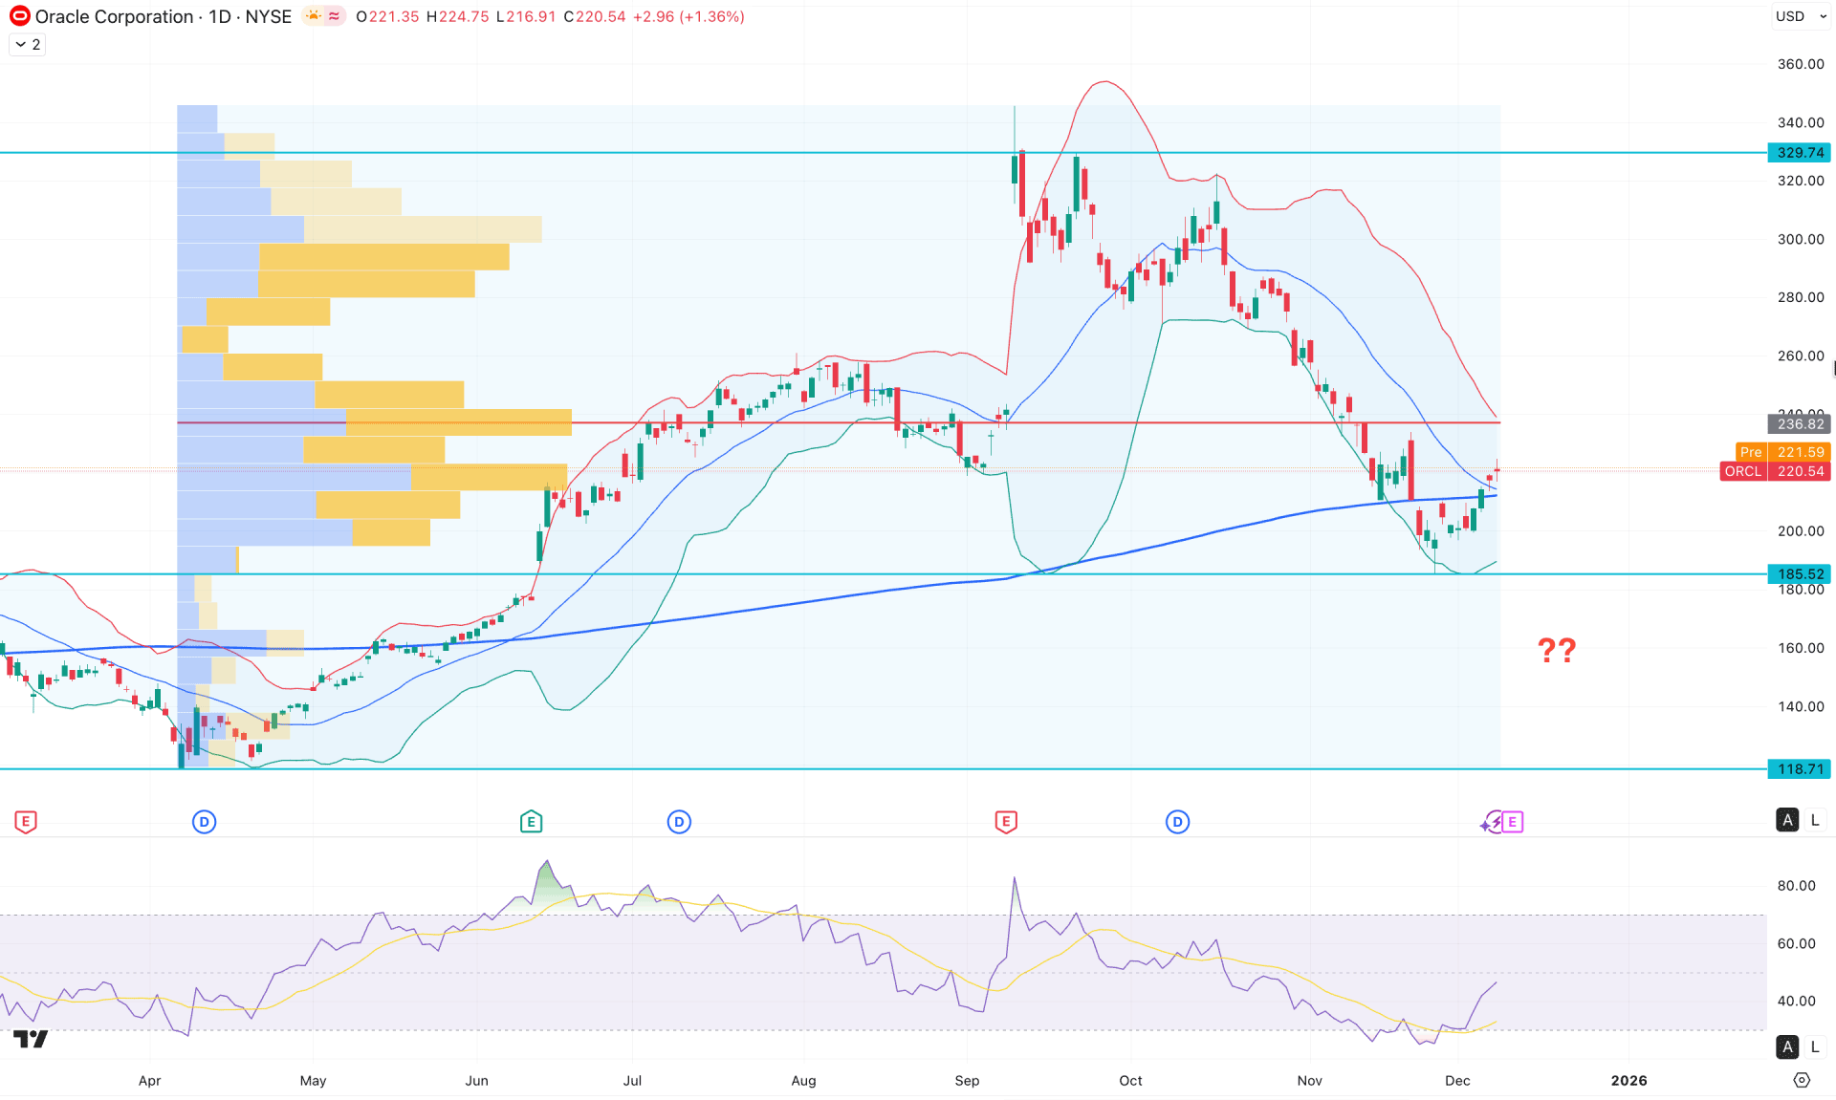Screen dimensions: 1836x1100
Task: Click the pink pre-market session icon
Action: (333, 16)
